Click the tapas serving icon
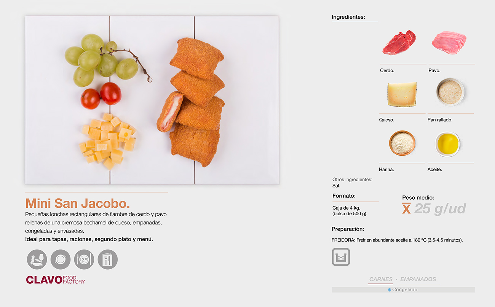The height and width of the screenshot is (307, 495). point(37,259)
